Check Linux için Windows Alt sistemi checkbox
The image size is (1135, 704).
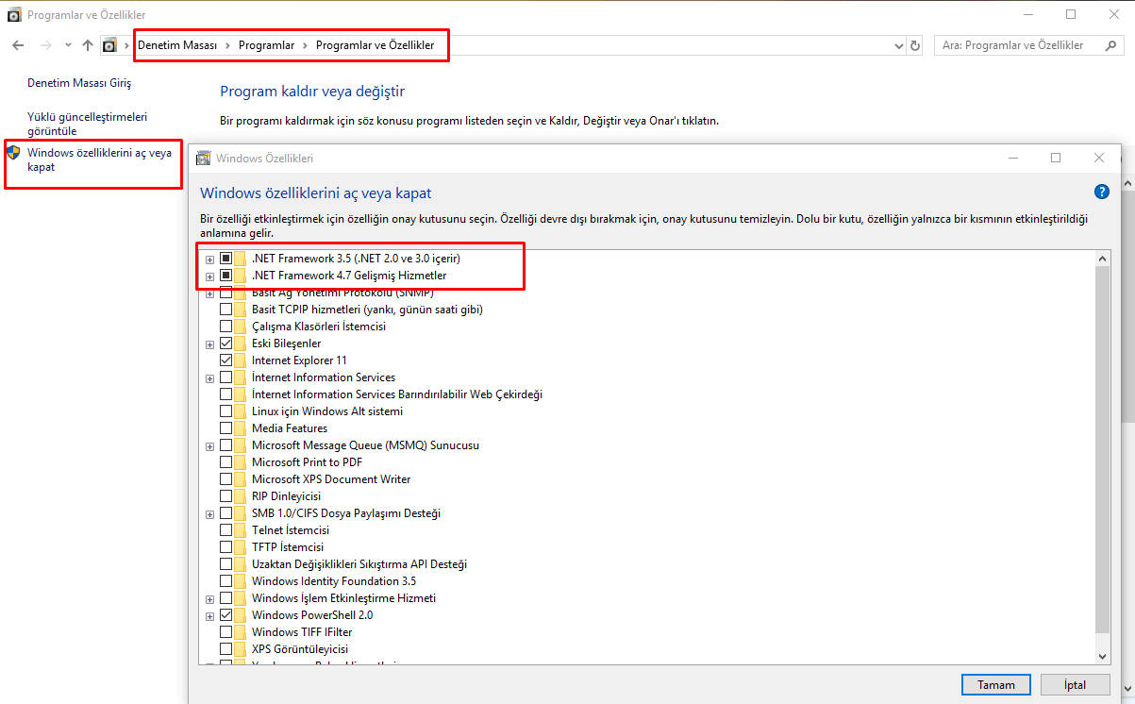(x=225, y=411)
